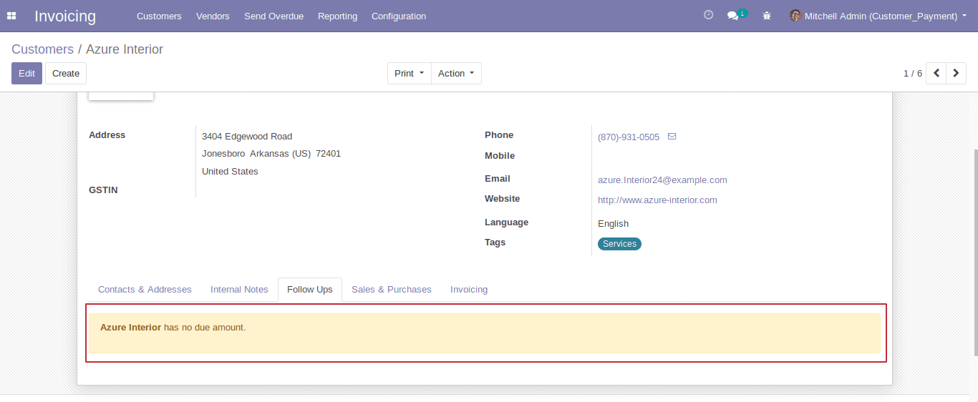This screenshot has width=978, height=402.
Task: Click the 3404 Edgewood Road address line
Action: (x=247, y=136)
